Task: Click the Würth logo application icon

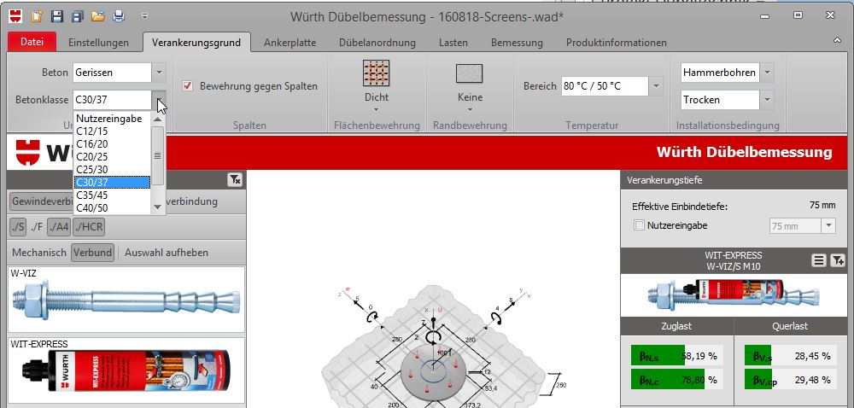Action: click(15, 16)
